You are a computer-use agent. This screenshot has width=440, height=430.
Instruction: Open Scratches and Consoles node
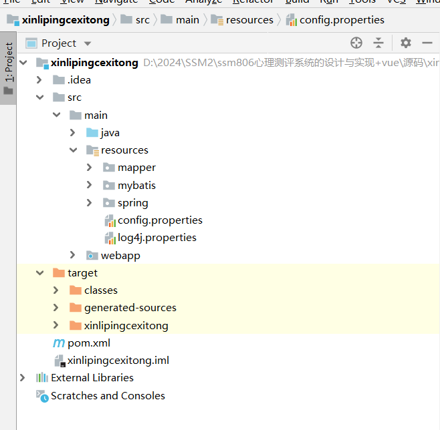point(107,396)
